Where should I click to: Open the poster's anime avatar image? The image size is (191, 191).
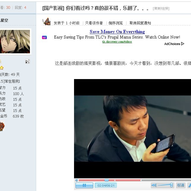point(15,41)
